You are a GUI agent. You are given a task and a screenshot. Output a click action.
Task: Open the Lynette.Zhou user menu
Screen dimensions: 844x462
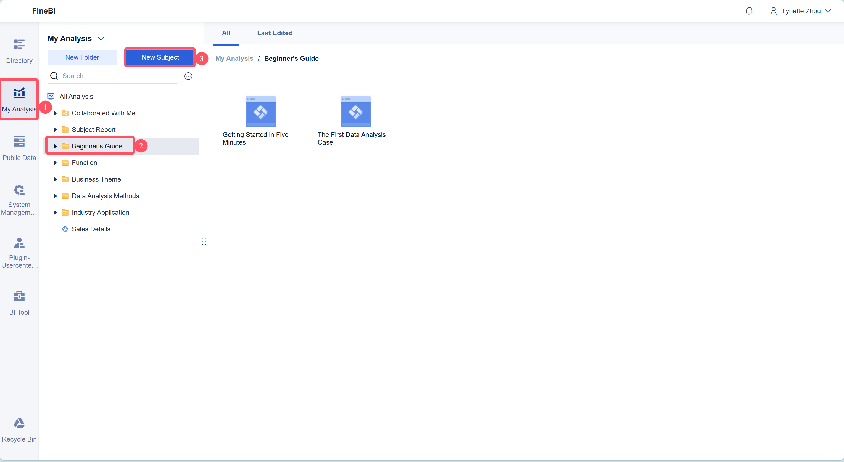(x=801, y=11)
